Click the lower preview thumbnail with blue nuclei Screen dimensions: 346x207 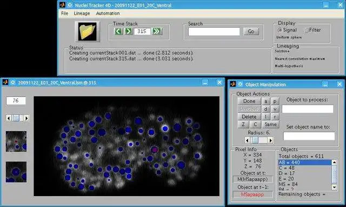[x=16, y=172]
